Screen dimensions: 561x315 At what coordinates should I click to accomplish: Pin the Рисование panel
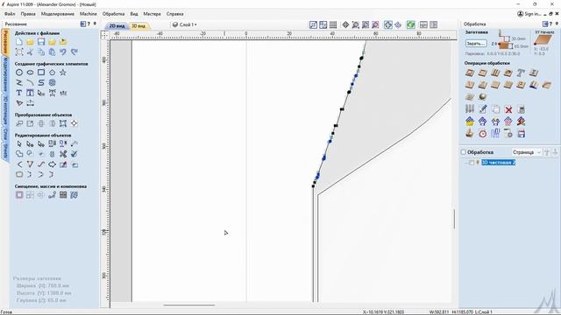coord(95,24)
